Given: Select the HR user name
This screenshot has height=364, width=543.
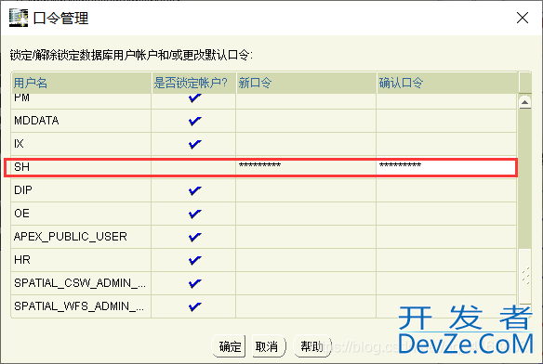Looking at the screenshot, I should [22, 260].
